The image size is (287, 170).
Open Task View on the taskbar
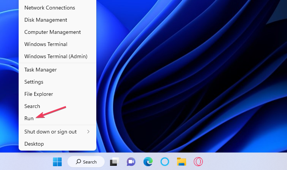coord(115,162)
